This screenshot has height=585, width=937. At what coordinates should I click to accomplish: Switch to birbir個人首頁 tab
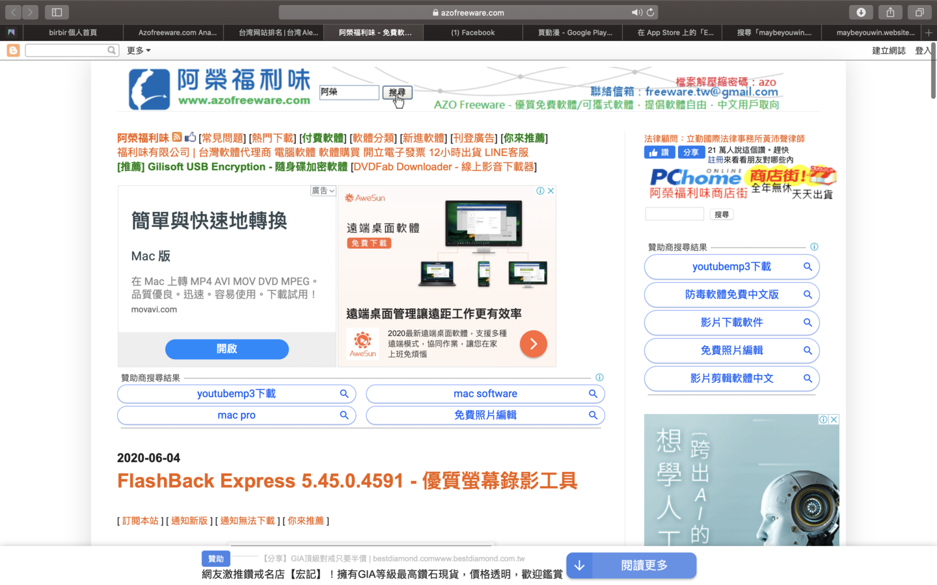[73, 32]
